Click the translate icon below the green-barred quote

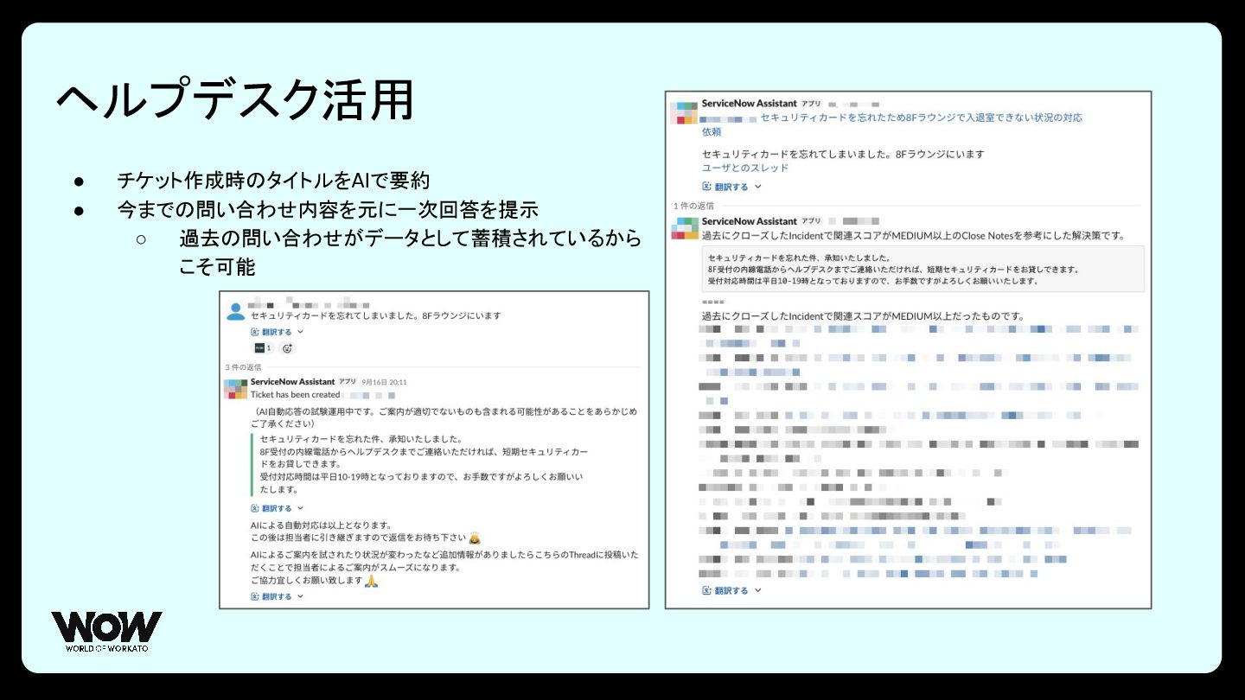tap(255, 508)
